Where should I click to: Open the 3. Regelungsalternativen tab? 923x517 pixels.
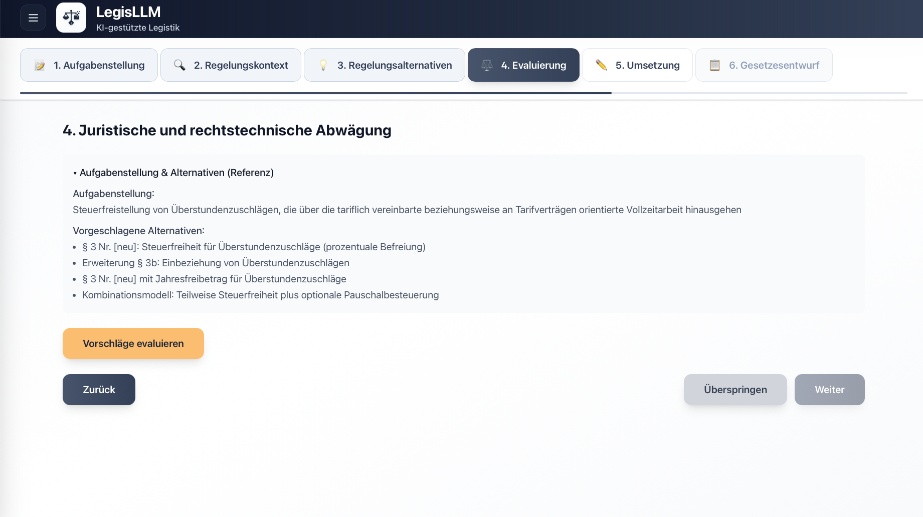click(394, 65)
